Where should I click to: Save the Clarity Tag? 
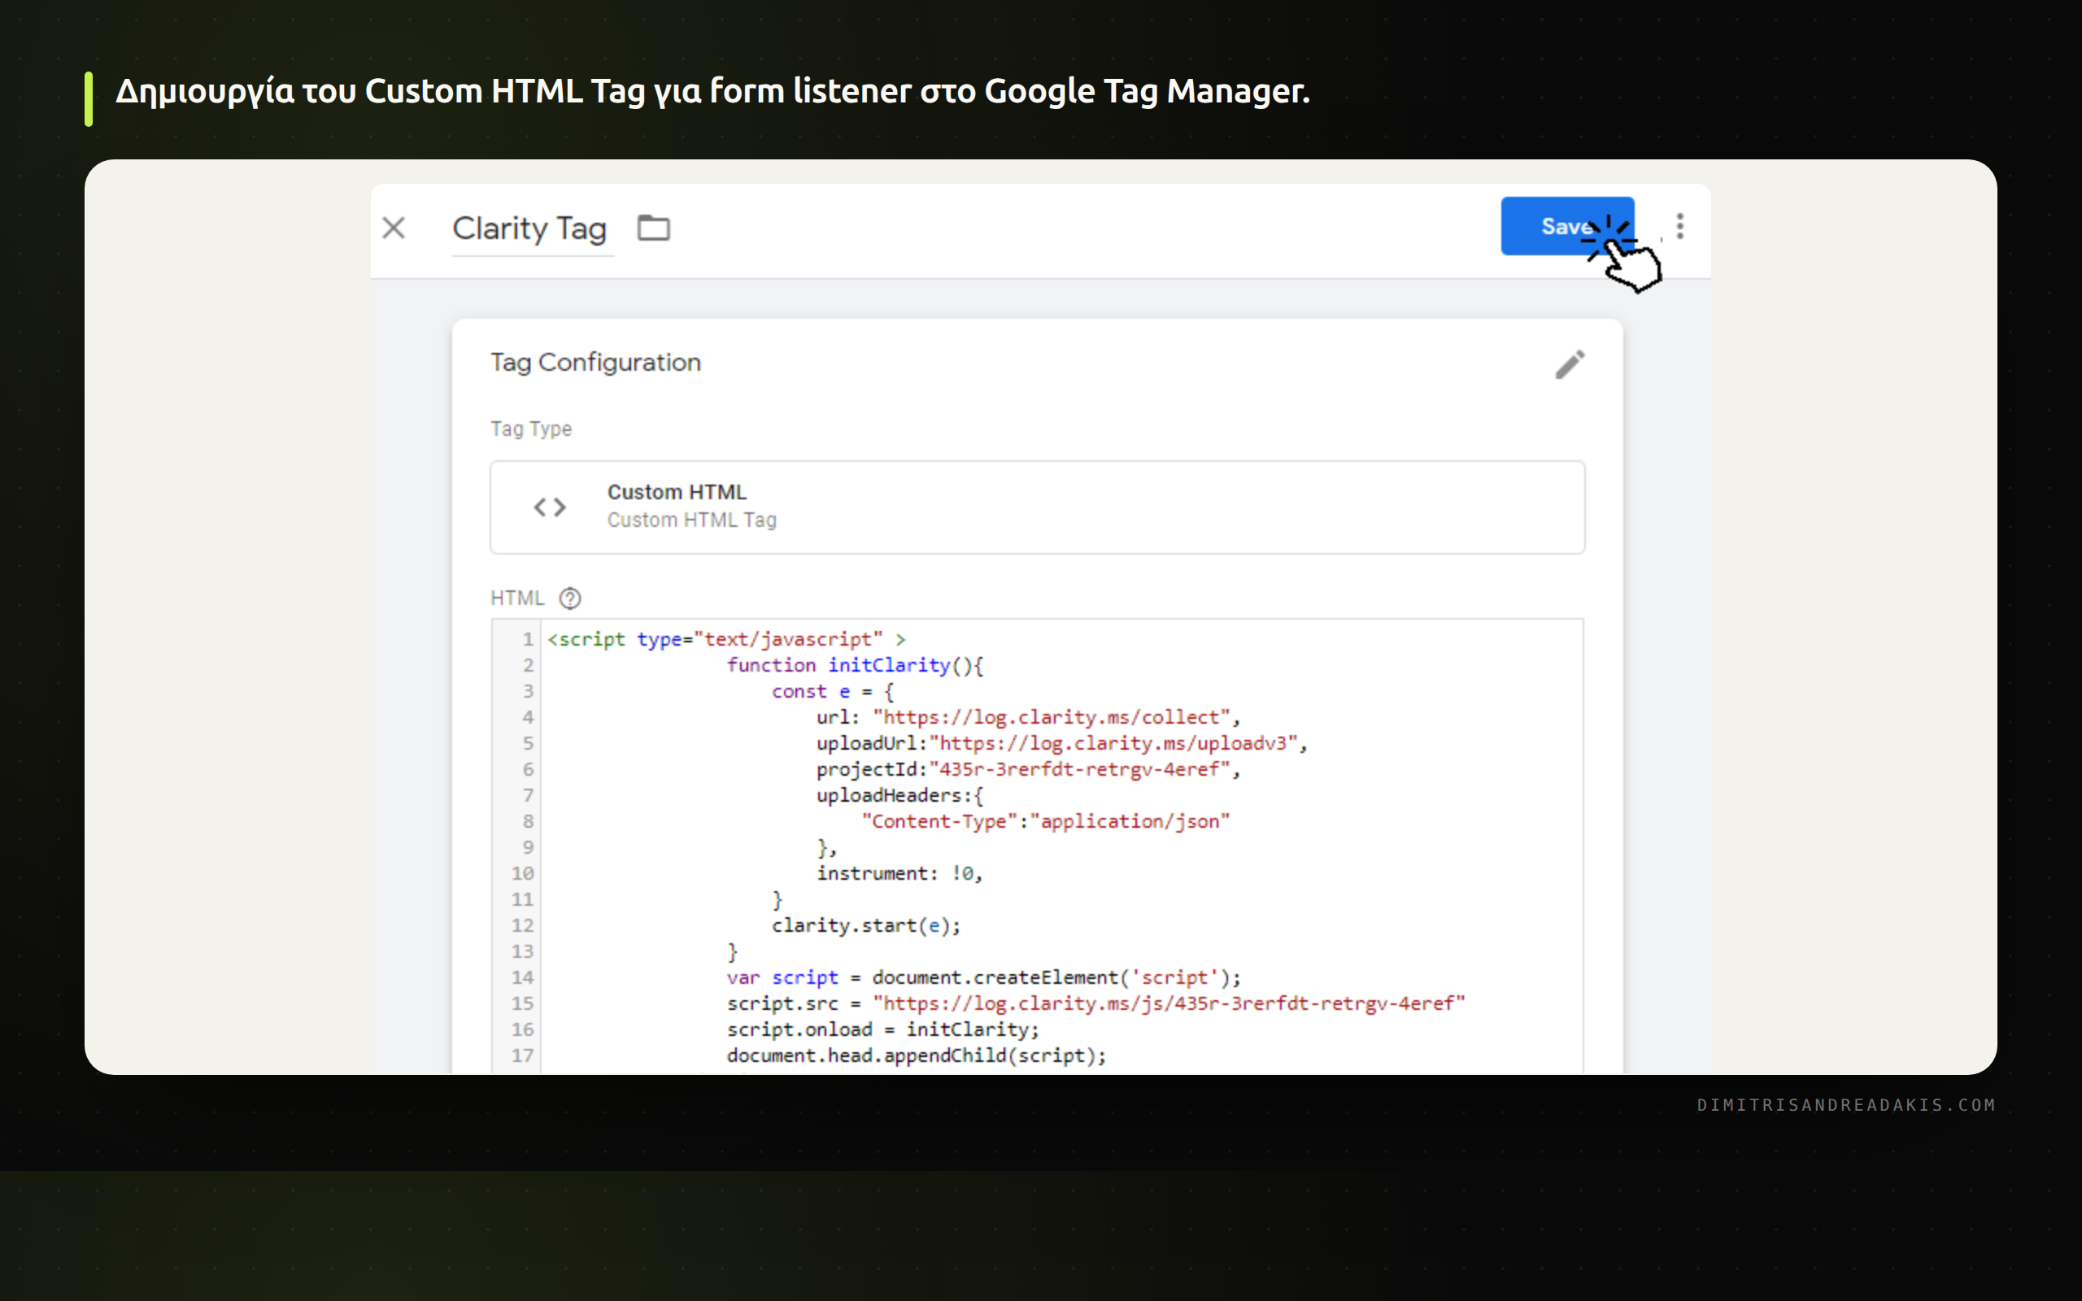pos(1566,226)
